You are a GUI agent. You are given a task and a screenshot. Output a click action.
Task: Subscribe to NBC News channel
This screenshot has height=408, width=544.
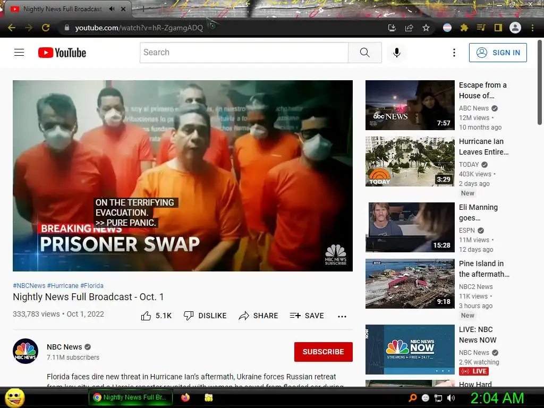(x=324, y=352)
